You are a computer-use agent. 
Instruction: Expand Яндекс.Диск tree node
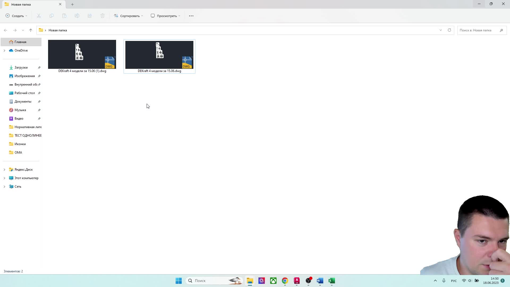pos(4,170)
